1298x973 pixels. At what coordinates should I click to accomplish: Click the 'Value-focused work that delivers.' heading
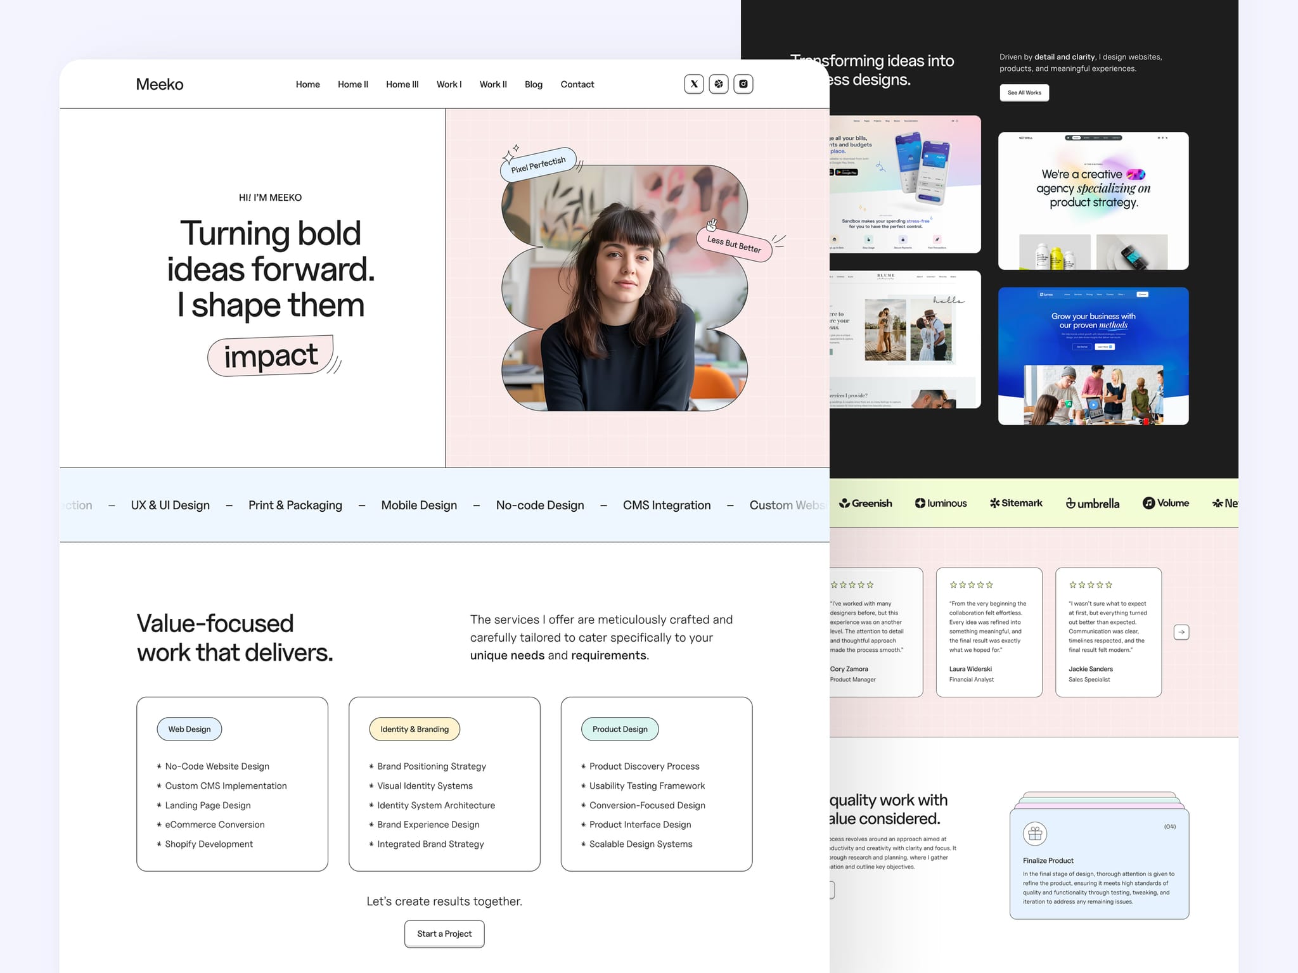(x=235, y=638)
